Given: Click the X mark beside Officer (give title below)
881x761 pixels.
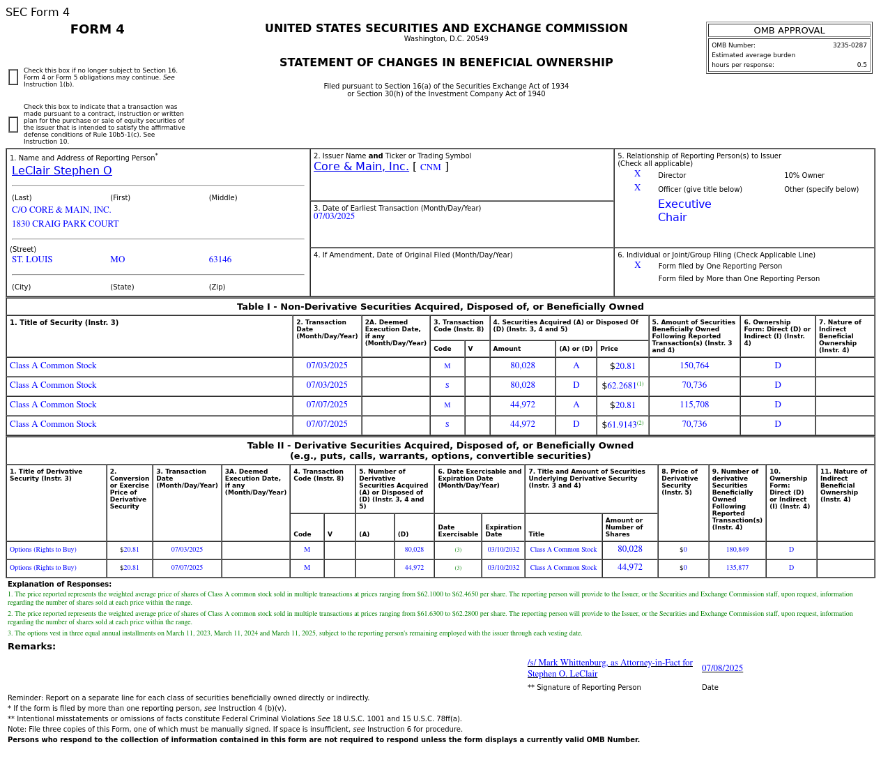Looking at the screenshot, I should 637,188.
